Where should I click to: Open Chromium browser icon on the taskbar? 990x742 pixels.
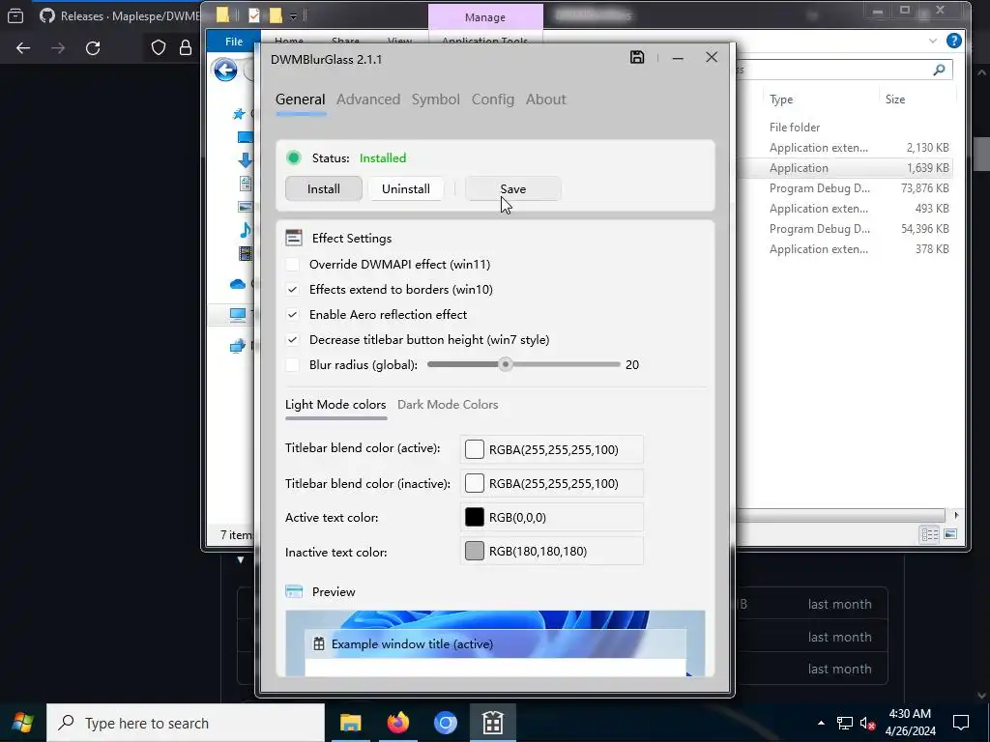click(x=445, y=723)
